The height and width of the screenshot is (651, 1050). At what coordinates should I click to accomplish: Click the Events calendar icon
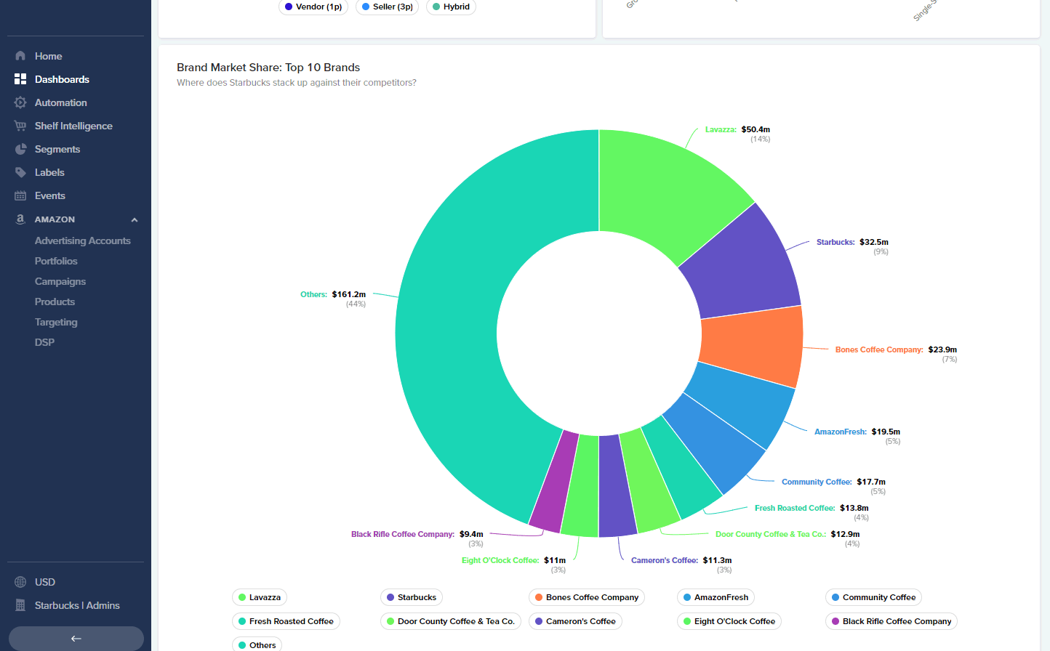point(20,195)
